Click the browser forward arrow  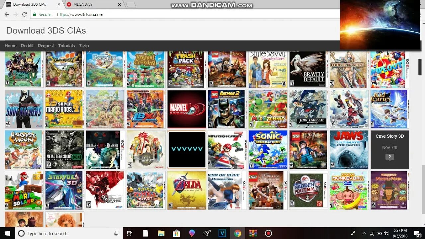tap(15, 14)
